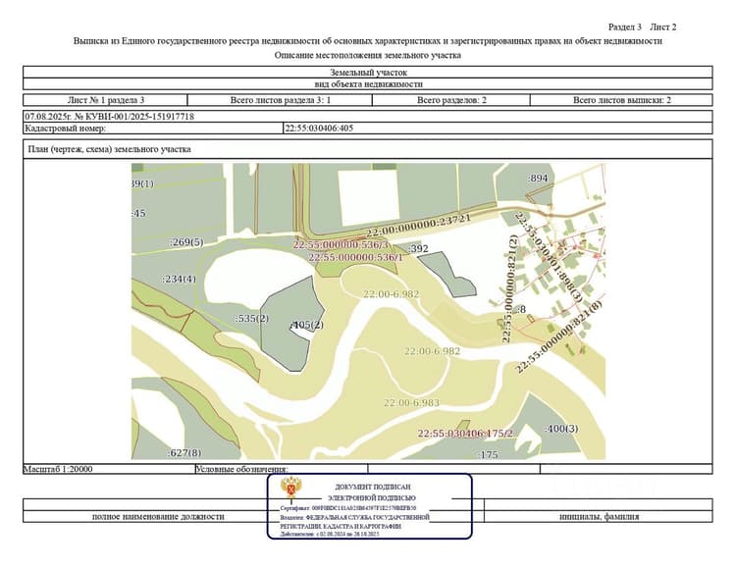Click the parcel label :405(2) on map
The image size is (736, 569).
point(307,325)
